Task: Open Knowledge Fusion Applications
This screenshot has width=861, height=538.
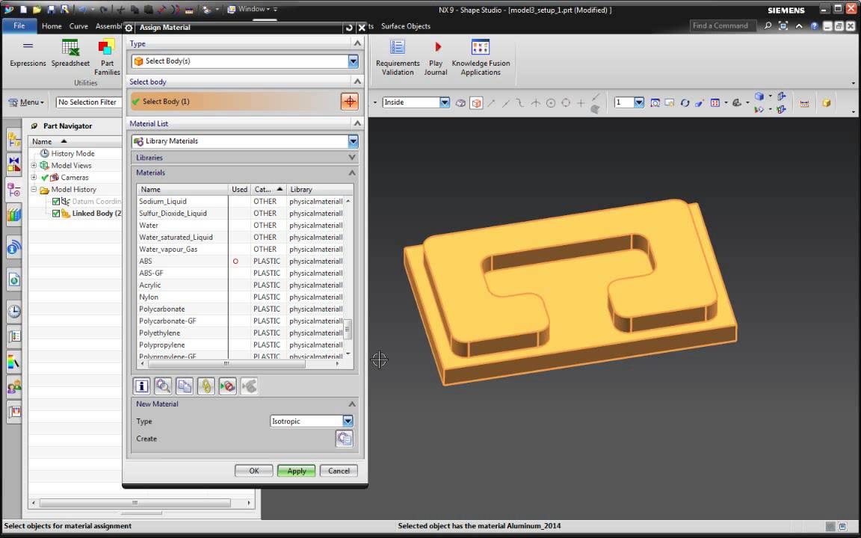Action: 481,57
